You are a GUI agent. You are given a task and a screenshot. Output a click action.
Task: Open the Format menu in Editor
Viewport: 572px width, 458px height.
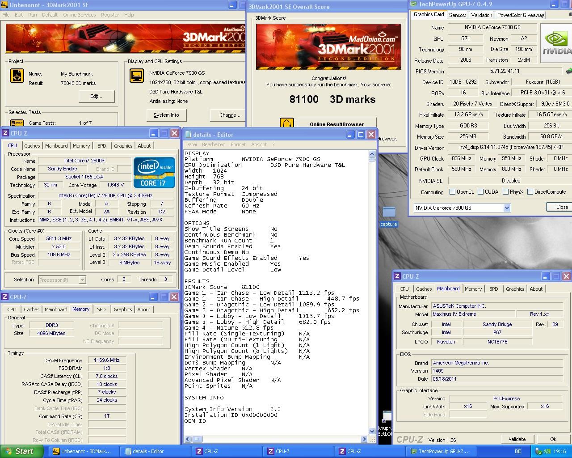pos(238,144)
